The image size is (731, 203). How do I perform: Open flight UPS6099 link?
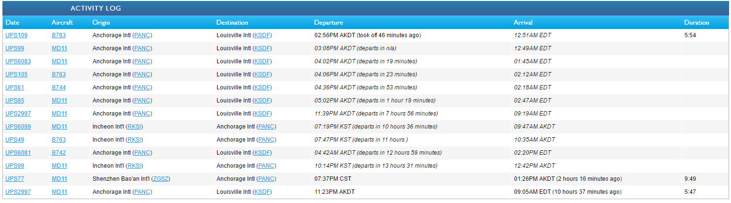point(17,127)
